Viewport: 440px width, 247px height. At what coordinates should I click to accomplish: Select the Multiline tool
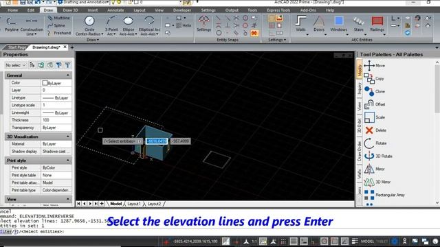(58, 18)
